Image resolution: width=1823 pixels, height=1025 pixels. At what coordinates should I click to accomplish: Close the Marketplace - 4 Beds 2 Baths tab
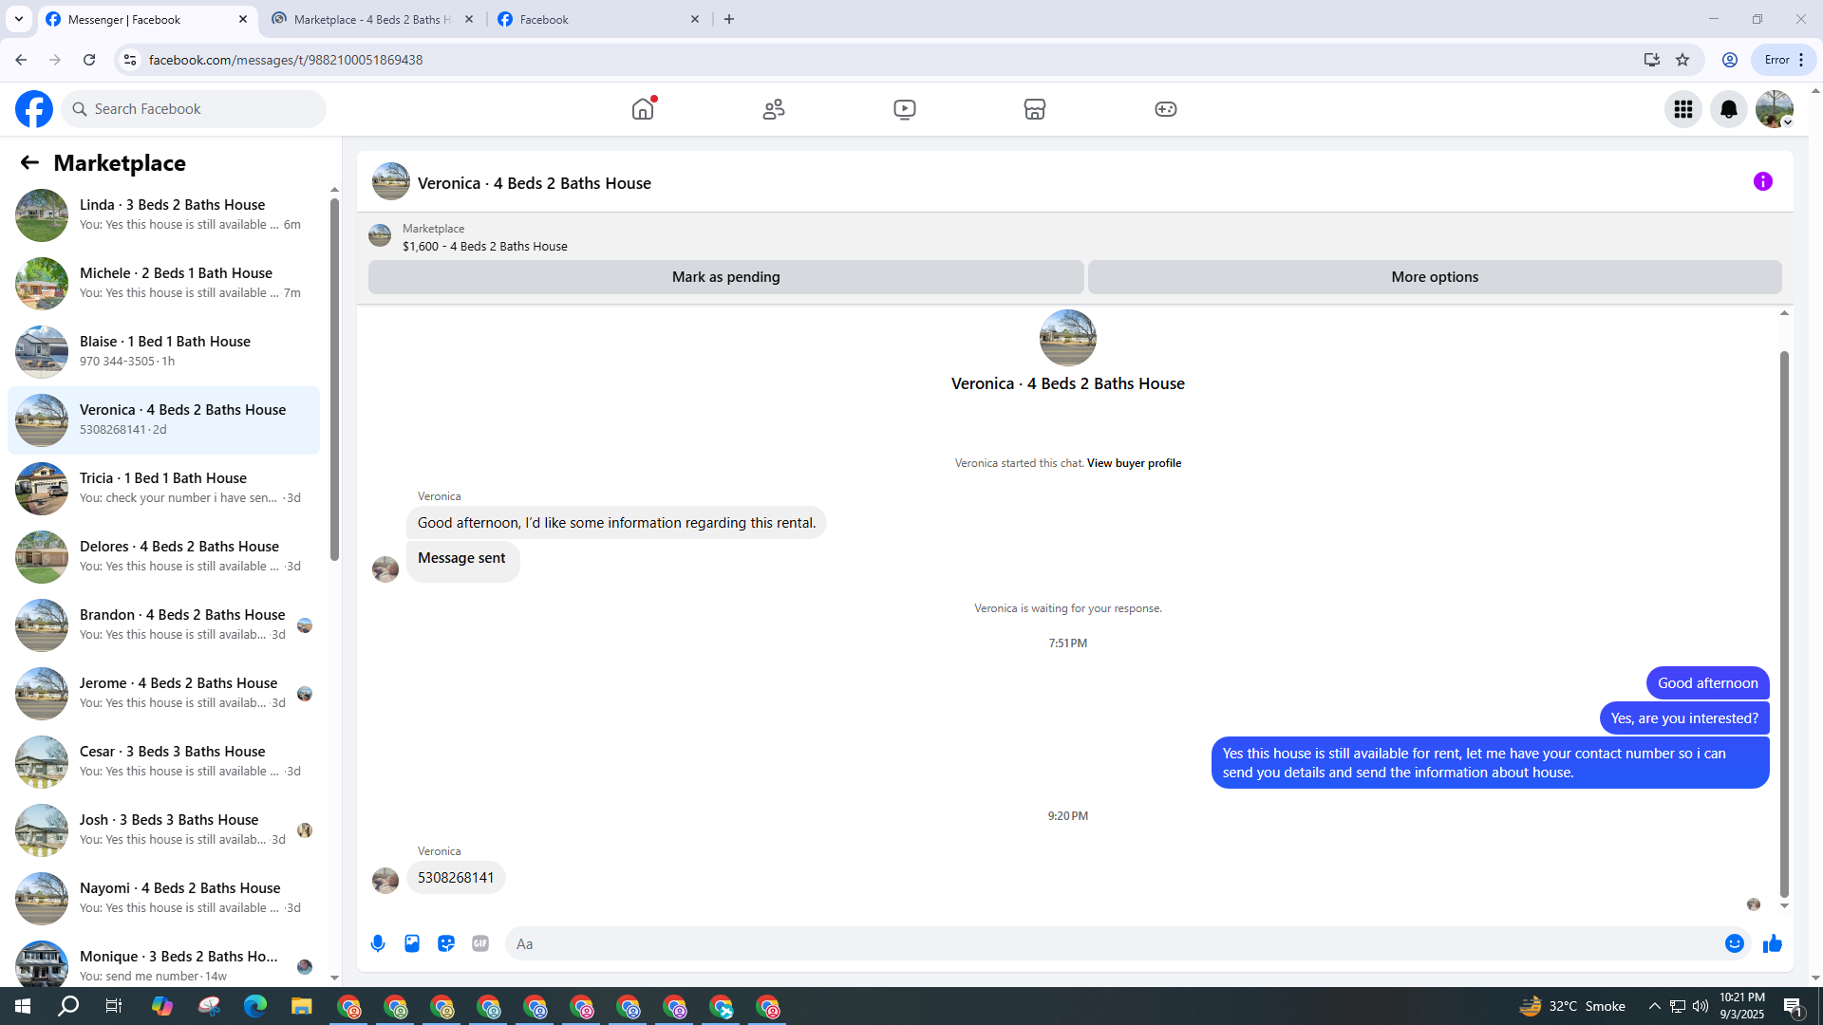[469, 19]
